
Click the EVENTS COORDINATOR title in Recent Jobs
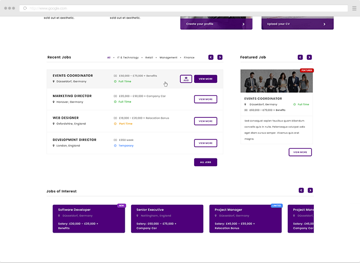[x=73, y=76]
